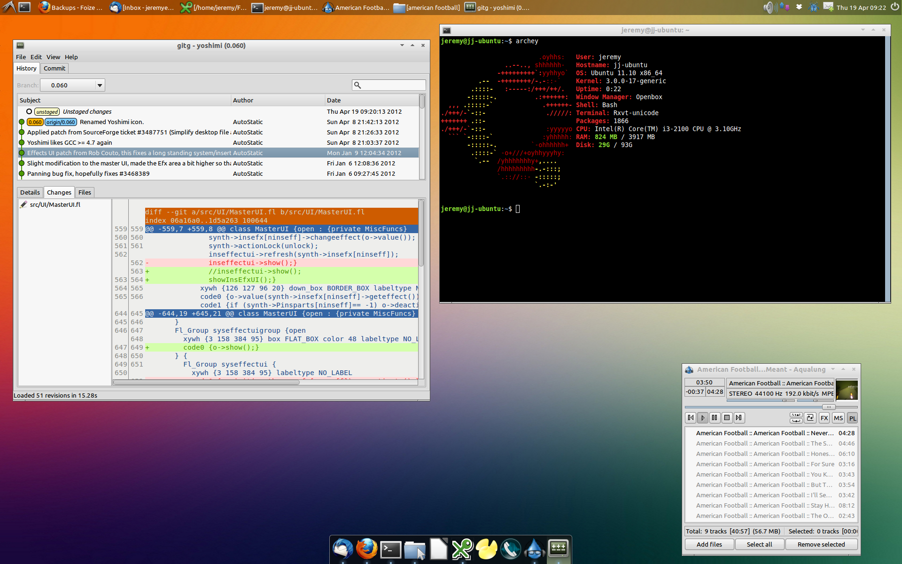Switch to the Commit tab
The image size is (902, 564).
click(x=54, y=69)
